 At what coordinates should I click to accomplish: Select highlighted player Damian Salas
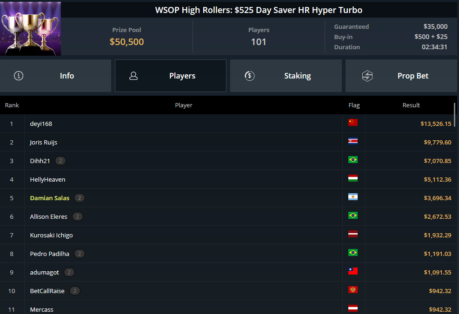click(x=50, y=198)
